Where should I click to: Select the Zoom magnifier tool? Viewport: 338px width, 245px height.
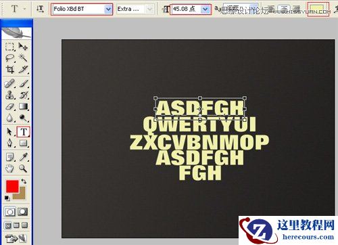(23, 169)
